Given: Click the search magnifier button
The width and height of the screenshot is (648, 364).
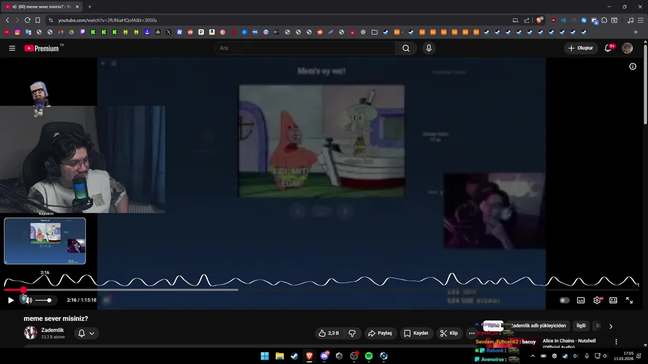Looking at the screenshot, I should tap(406, 48).
